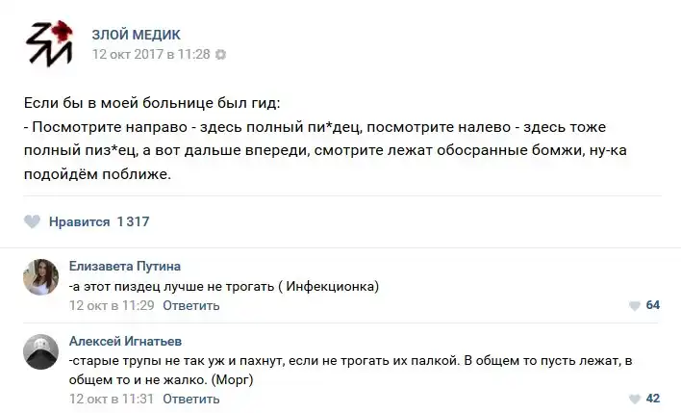Open Елизавета Путина's profile avatar
The height and width of the screenshot is (413, 681).
[41, 277]
